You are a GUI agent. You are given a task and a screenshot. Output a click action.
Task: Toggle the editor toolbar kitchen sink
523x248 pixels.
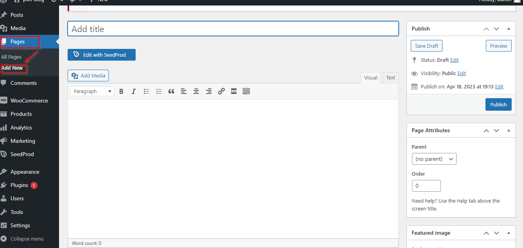(246, 91)
